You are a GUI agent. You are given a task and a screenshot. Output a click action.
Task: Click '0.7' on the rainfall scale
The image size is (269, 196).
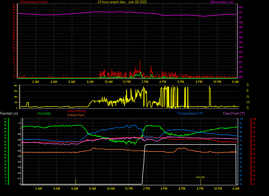[x=19, y=145]
